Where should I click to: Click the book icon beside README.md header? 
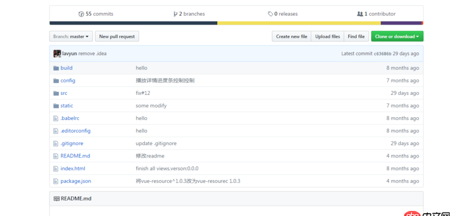(56, 198)
